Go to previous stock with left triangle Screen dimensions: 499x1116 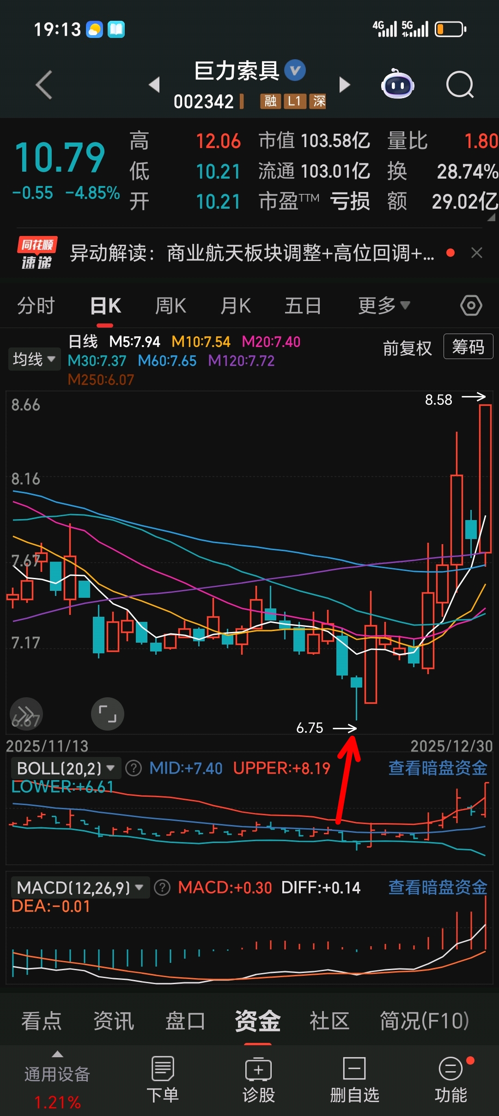[x=154, y=85]
